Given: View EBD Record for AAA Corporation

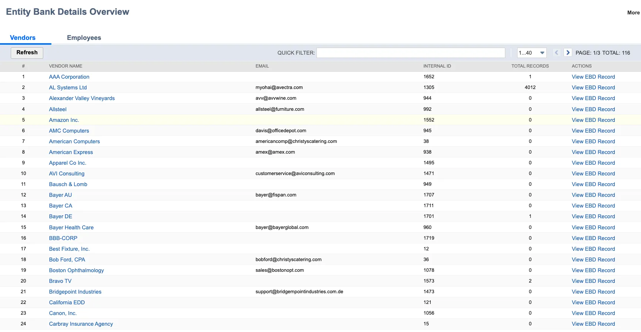Looking at the screenshot, I should (593, 77).
